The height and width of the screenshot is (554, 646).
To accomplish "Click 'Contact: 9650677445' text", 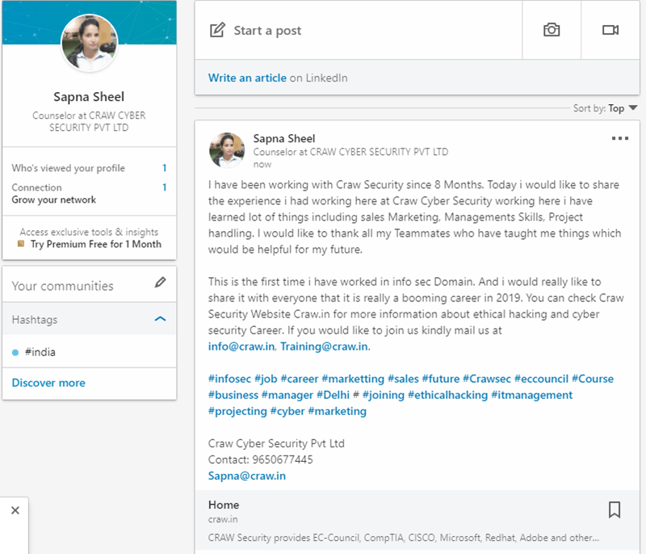I will [x=260, y=460].
